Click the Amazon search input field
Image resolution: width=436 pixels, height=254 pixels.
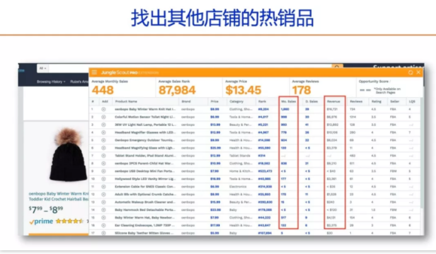pyautogui.click(x=190, y=66)
